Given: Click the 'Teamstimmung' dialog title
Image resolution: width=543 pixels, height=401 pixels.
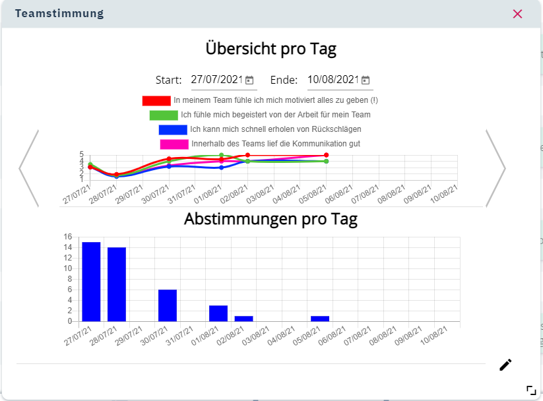Looking at the screenshot, I should coord(59,13).
